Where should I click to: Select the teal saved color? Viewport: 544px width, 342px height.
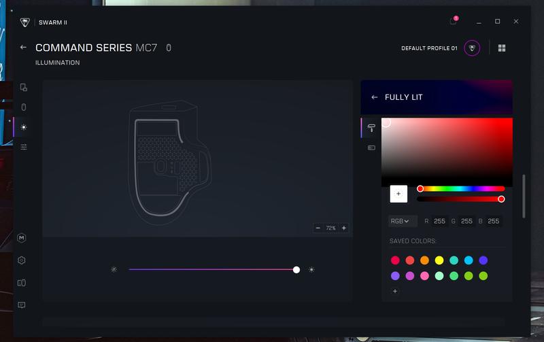pos(454,260)
